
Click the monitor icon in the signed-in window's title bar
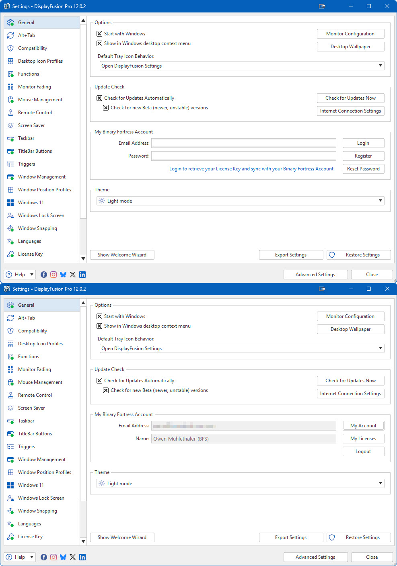pos(322,289)
